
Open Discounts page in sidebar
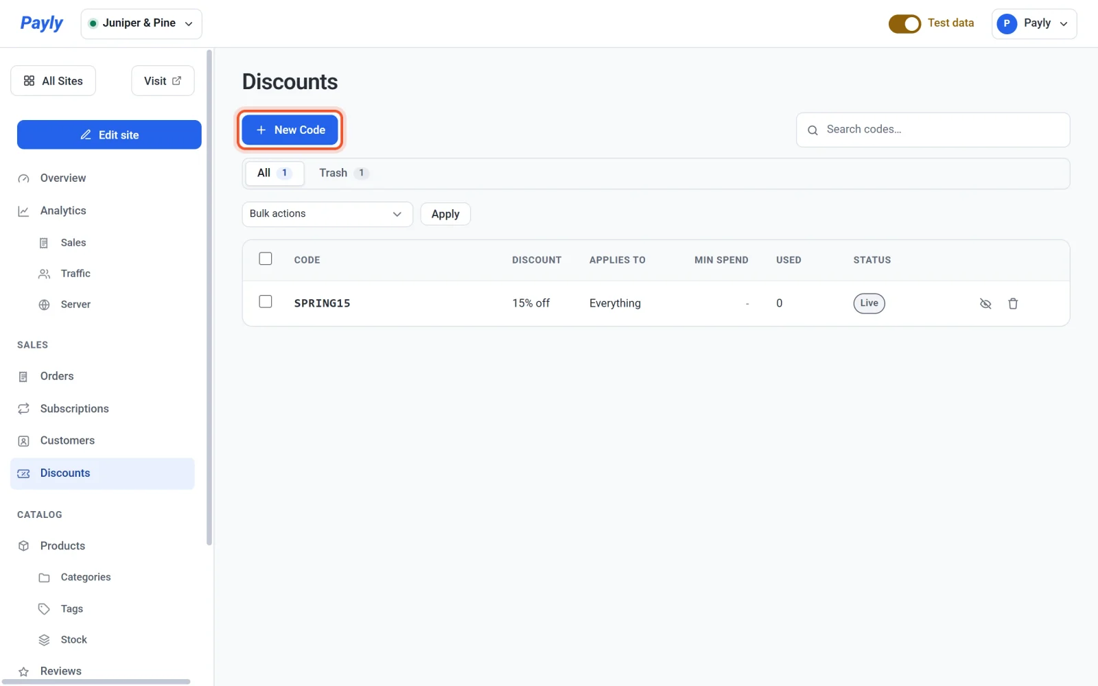(x=103, y=473)
